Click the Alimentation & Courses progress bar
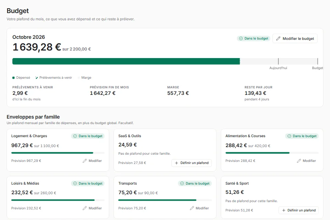The width and height of the screenshot is (330, 220). (272, 153)
